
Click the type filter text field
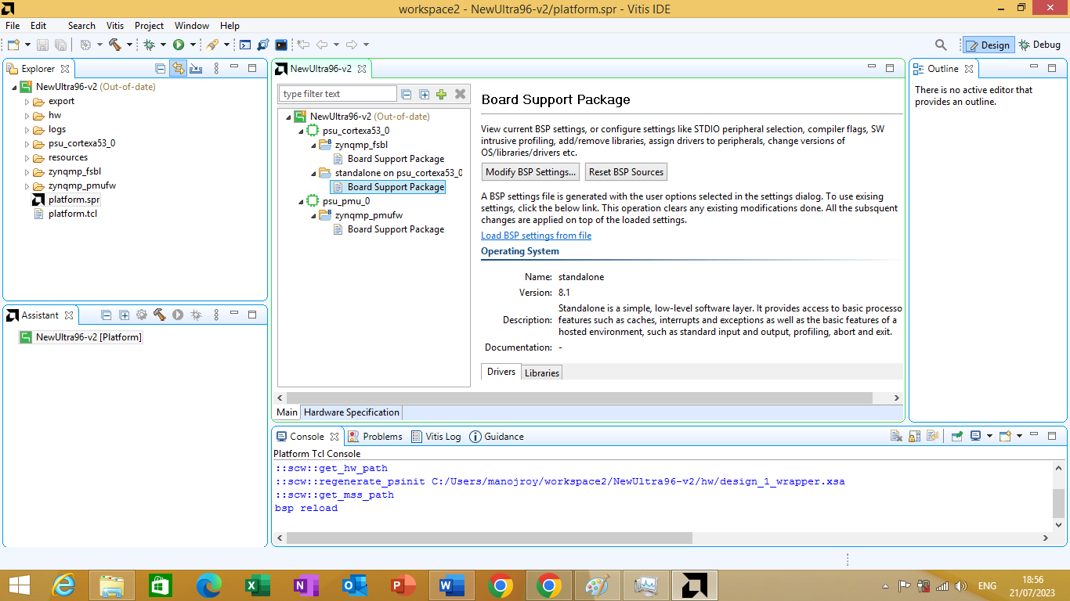338,94
